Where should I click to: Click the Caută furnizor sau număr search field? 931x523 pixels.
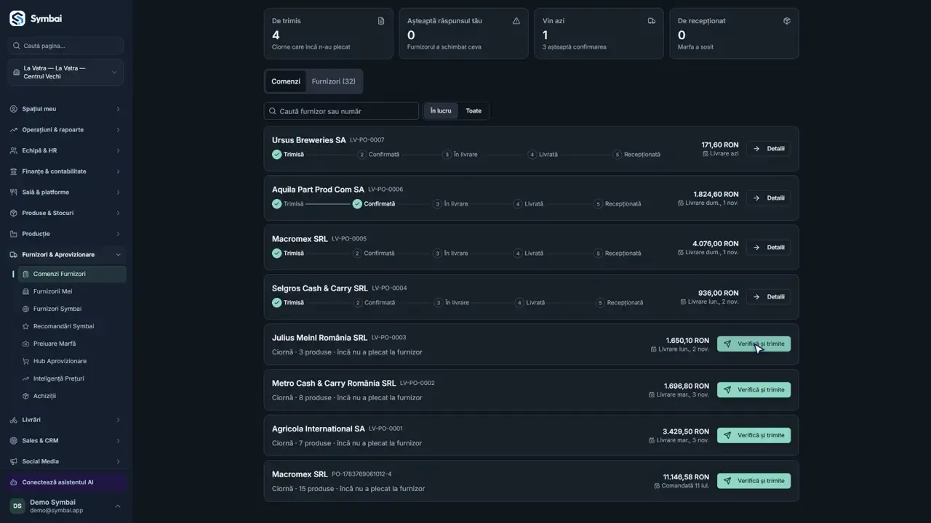click(341, 111)
